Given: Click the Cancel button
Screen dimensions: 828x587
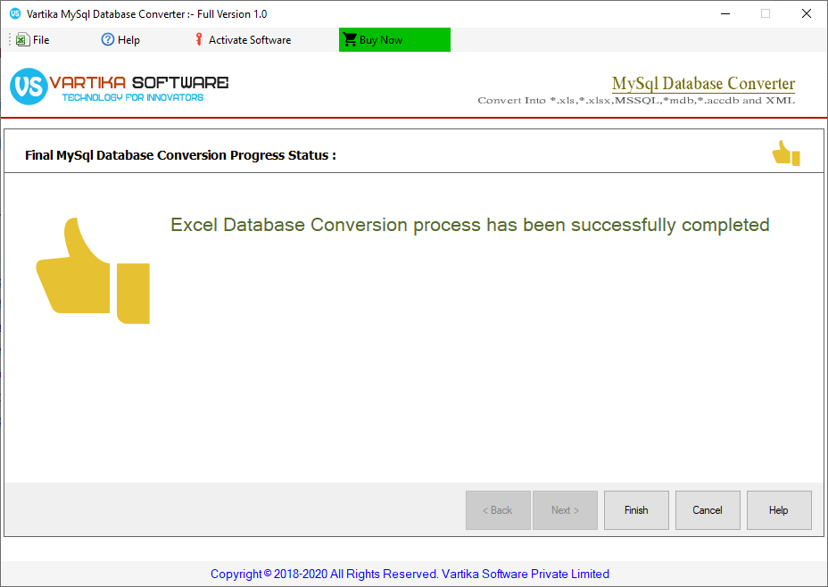Looking at the screenshot, I should (x=708, y=510).
